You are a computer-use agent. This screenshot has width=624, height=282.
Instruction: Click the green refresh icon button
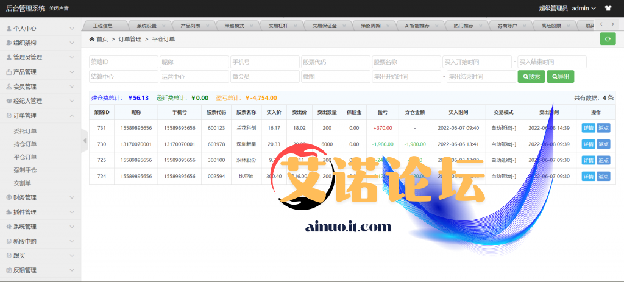608,39
